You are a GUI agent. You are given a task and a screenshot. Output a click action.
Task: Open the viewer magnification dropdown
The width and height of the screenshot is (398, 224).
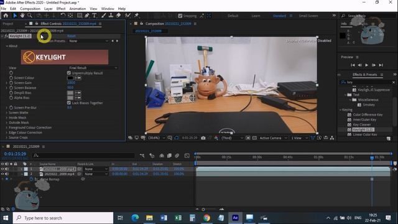pos(156,138)
